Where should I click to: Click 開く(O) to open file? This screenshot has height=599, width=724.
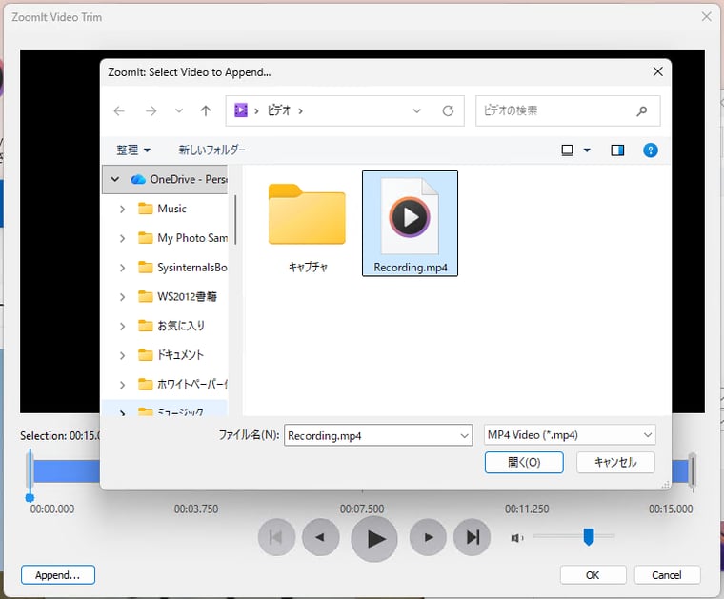(x=524, y=462)
